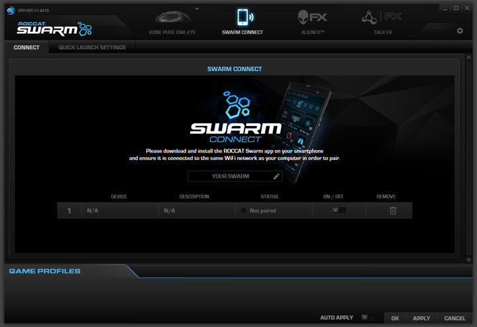477x327 pixels.
Task: Click the REMOVE column header
Action: [386, 196]
